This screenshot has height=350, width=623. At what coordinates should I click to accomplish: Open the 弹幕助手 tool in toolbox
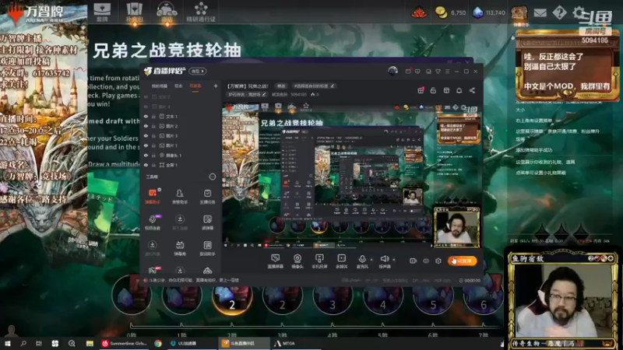coord(152,196)
